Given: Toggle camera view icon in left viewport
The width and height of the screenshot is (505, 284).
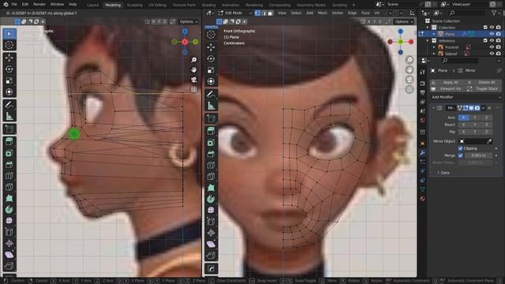Looking at the screenshot, I should pyautogui.click(x=193, y=80).
